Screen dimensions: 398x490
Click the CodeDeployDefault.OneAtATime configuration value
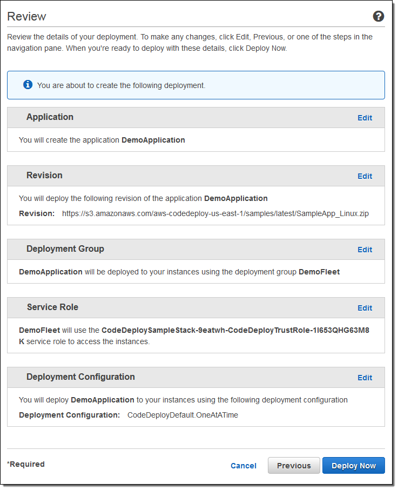pyautogui.click(x=183, y=415)
